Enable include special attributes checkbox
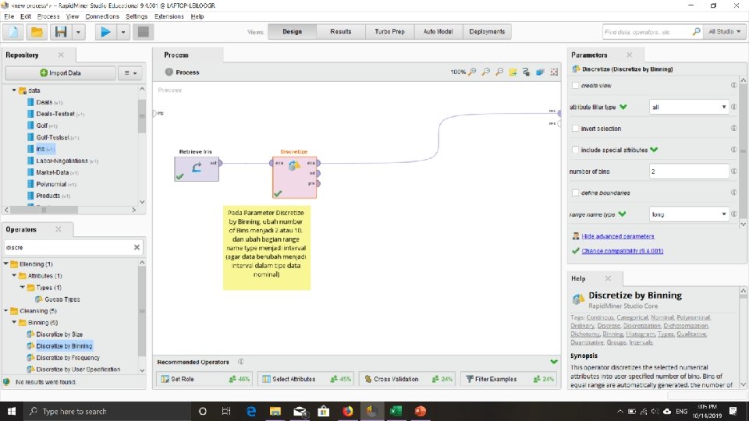 coord(576,150)
